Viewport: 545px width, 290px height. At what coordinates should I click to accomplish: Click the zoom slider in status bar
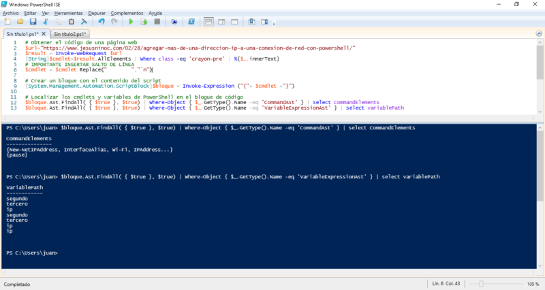482,283
